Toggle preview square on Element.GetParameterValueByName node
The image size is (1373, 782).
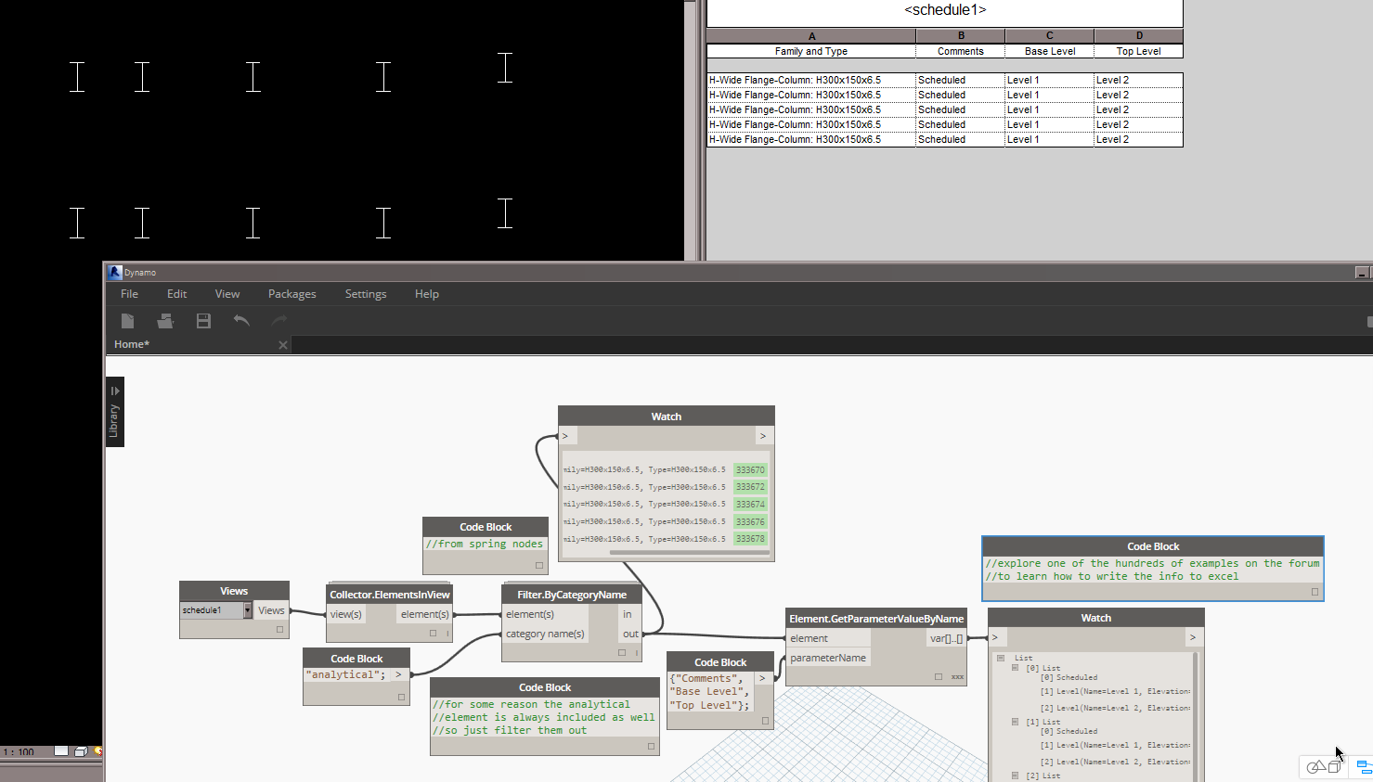click(939, 677)
